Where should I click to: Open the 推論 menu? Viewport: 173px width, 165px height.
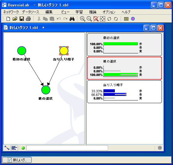[x=93, y=12]
